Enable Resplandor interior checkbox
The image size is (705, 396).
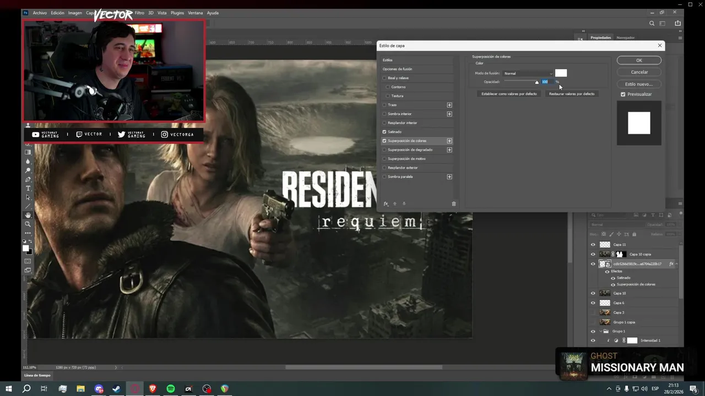[x=384, y=123]
